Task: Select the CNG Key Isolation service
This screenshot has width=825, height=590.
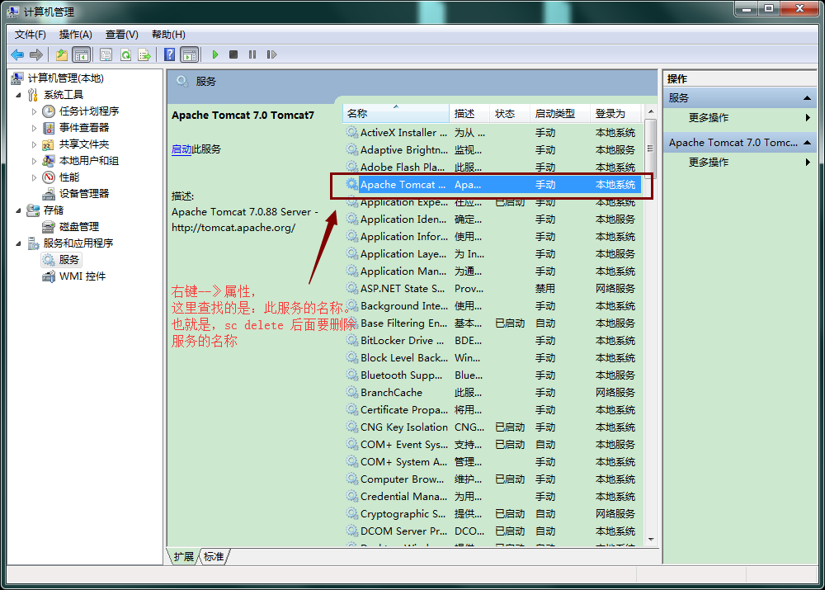Action: 493,427
